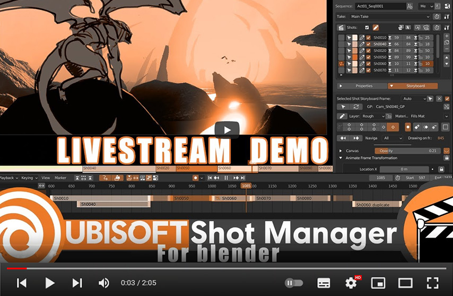The height and width of the screenshot is (296, 453).
Task: Toggle the autoplay switch
Action: click(294, 283)
